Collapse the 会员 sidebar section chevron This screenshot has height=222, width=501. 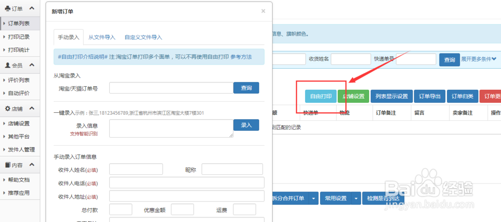tap(32, 65)
